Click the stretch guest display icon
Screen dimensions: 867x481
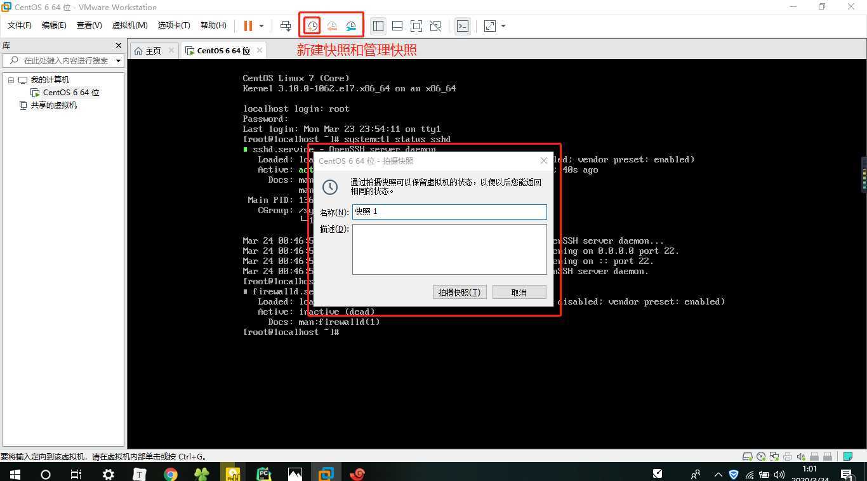490,26
